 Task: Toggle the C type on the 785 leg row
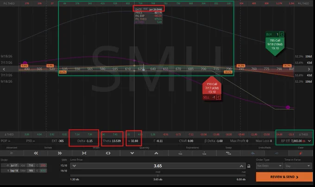37,171
